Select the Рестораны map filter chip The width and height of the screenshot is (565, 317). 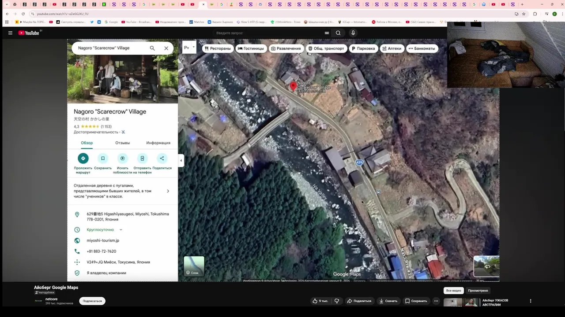tap(218, 48)
